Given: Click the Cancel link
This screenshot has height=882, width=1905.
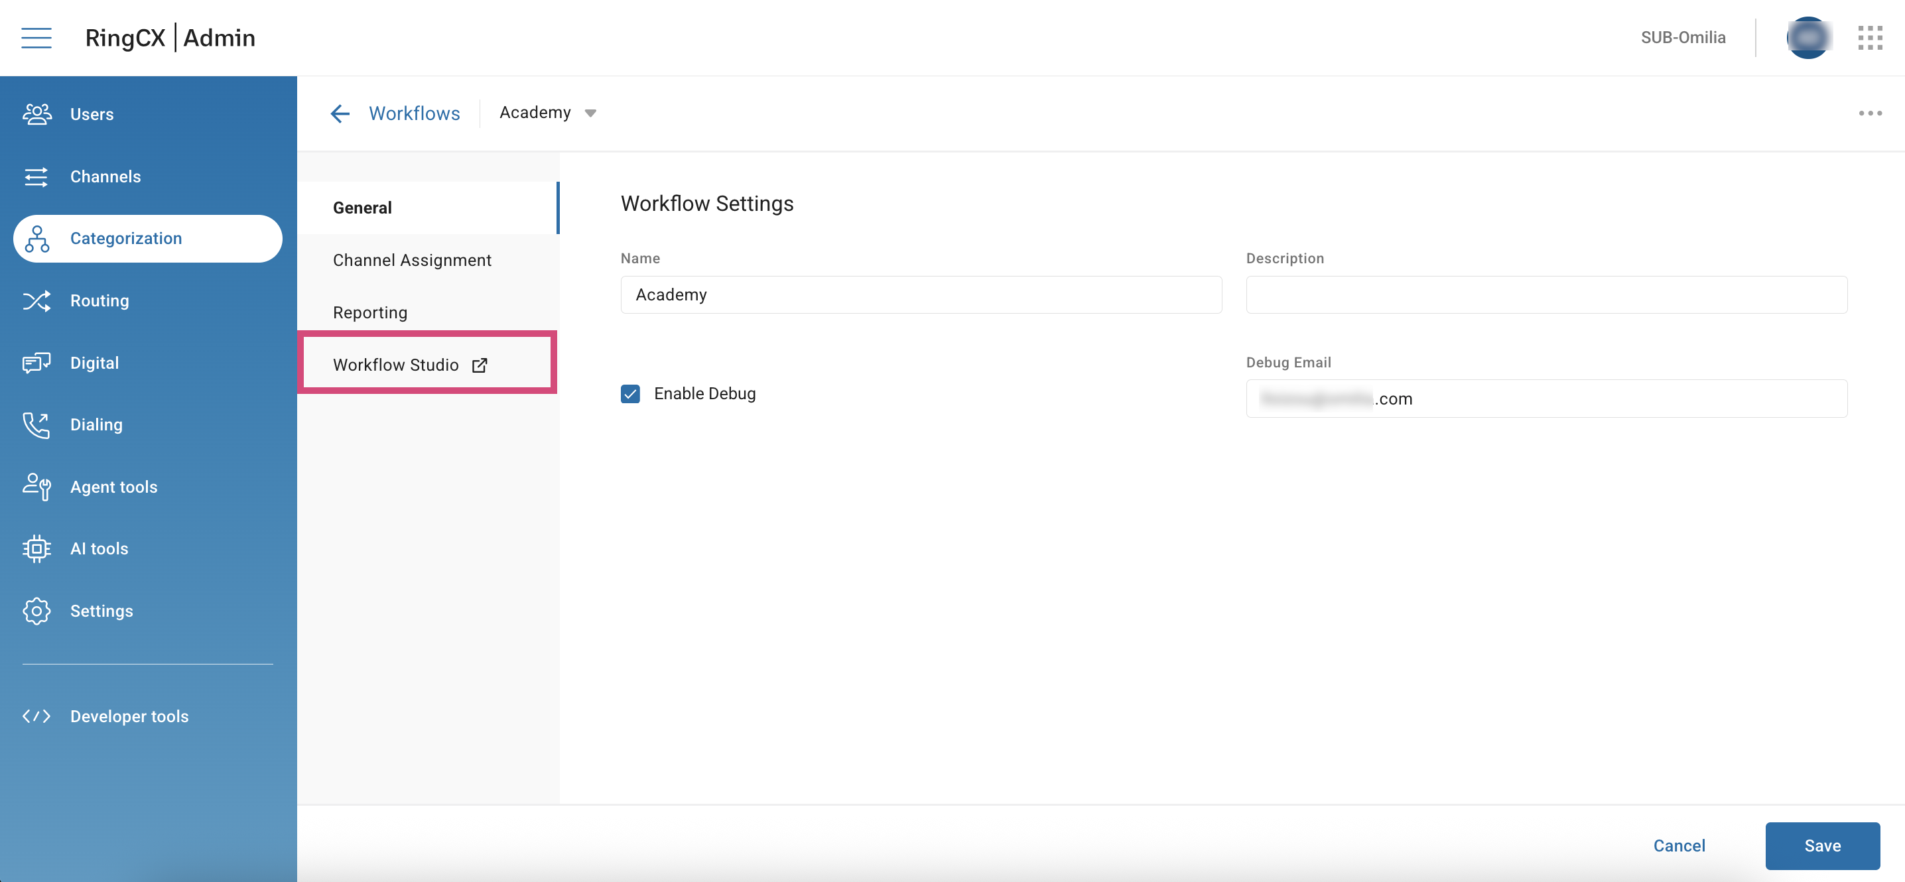Looking at the screenshot, I should point(1679,845).
